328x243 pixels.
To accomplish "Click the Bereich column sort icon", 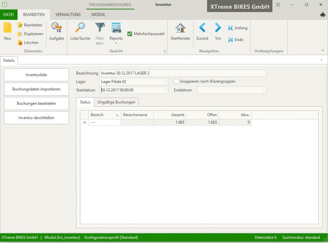I will click(x=118, y=115).
